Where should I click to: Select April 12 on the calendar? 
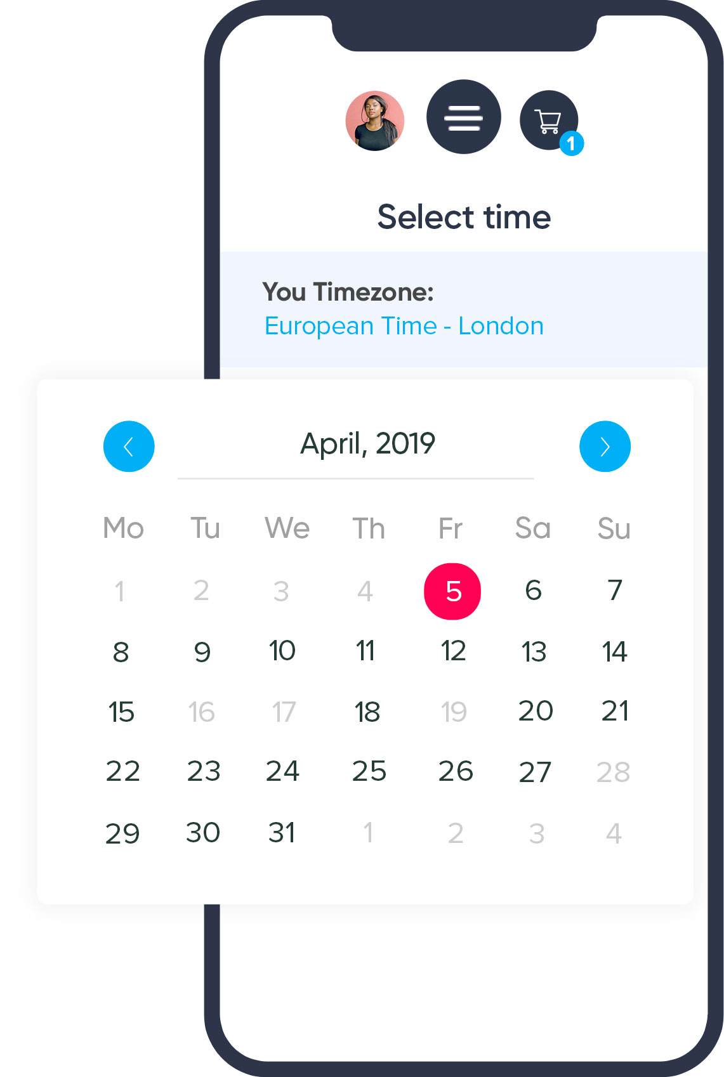coord(453,650)
